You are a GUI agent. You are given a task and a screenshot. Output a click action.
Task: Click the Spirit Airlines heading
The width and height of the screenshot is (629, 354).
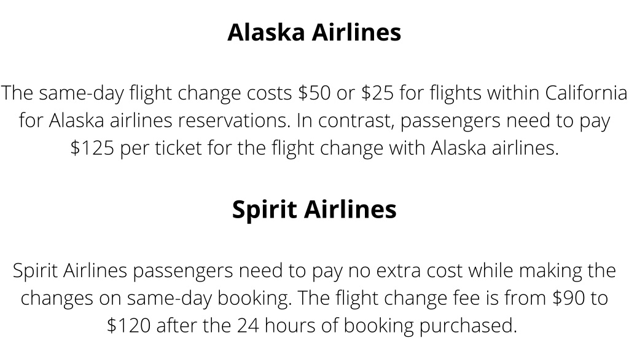[314, 210]
